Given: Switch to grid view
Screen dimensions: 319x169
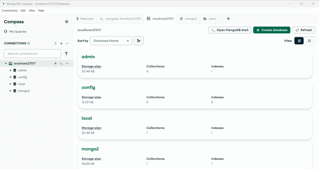Looking at the screenshot, I should [x=309, y=41].
